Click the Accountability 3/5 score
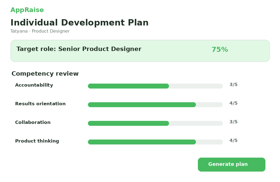The width and height of the screenshot is (280, 182). (x=233, y=85)
